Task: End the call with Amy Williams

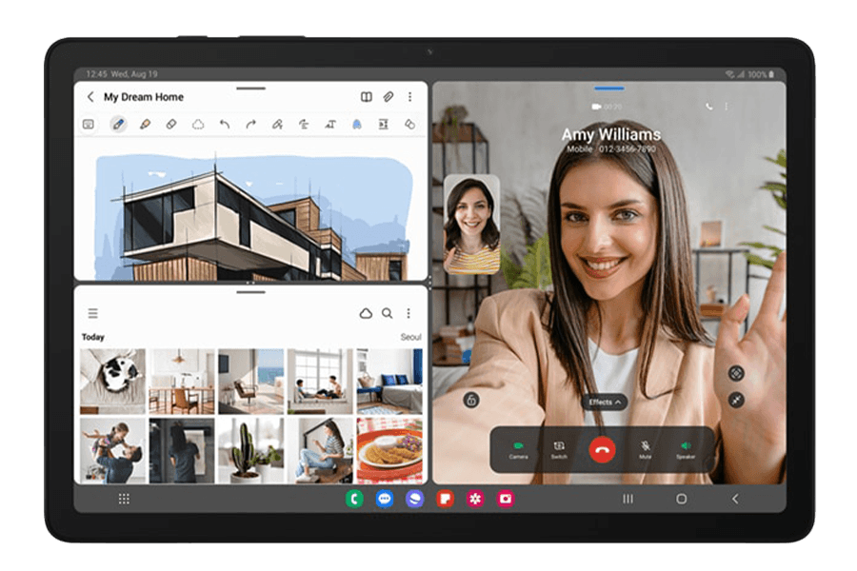Action: coord(602,448)
